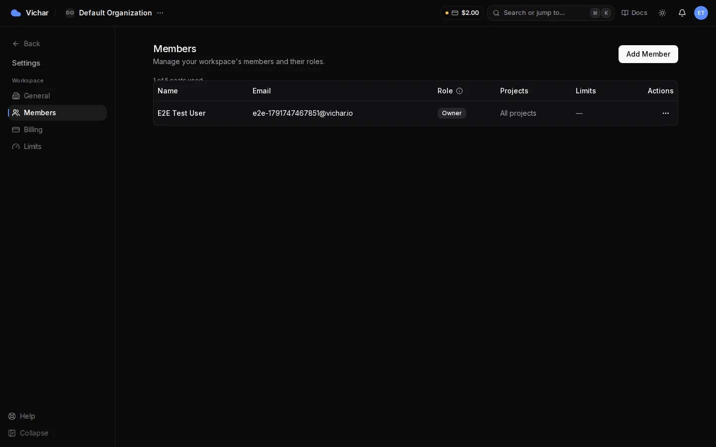The height and width of the screenshot is (447, 716).
Task: Click the Members page heading
Action: [175, 49]
